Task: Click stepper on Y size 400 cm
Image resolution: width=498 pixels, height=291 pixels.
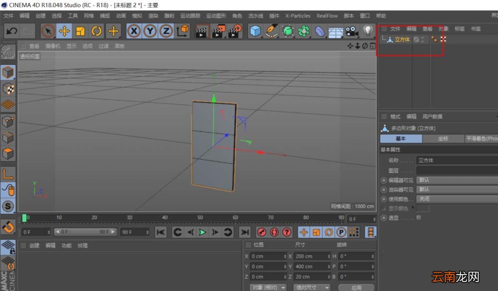Action: tap(329, 267)
